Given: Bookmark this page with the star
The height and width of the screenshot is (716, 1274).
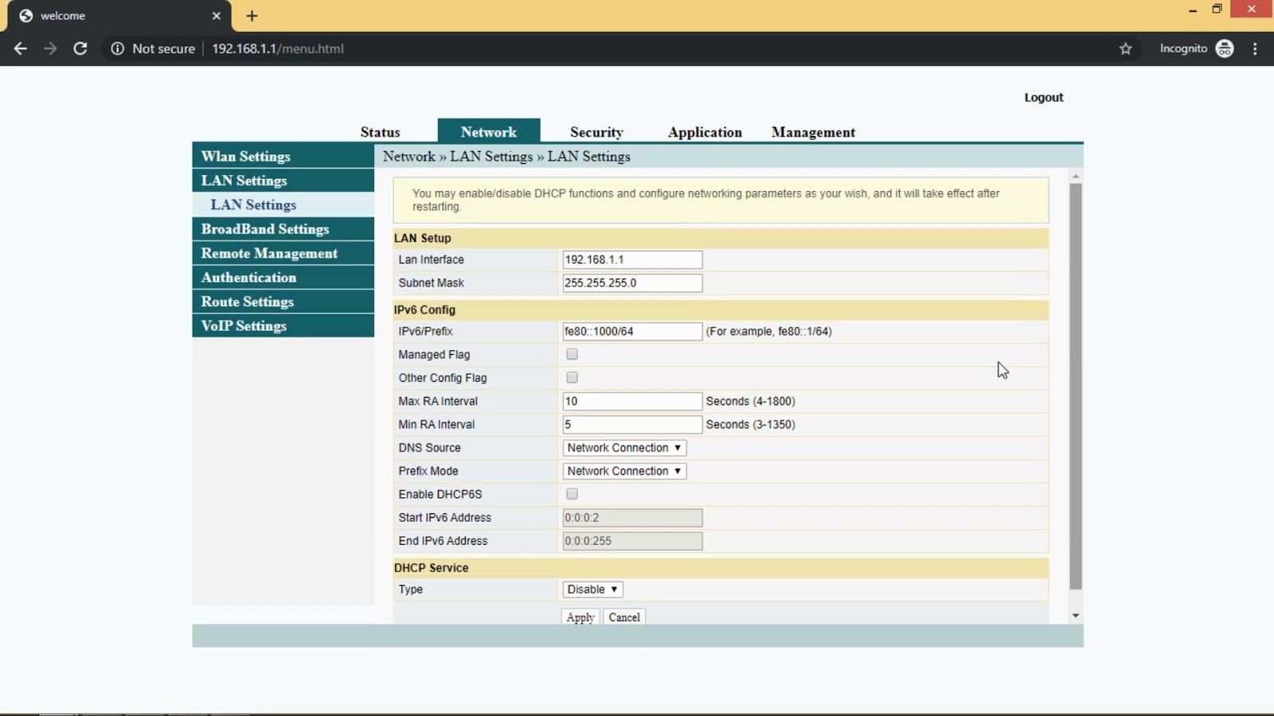Looking at the screenshot, I should pyautogui.click(x=1125, y=49).
